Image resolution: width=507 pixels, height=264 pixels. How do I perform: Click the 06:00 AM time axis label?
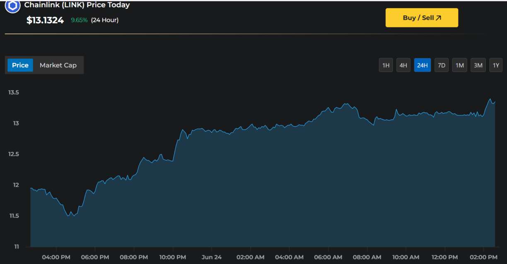pyautogui.click(x=328, y=257)
